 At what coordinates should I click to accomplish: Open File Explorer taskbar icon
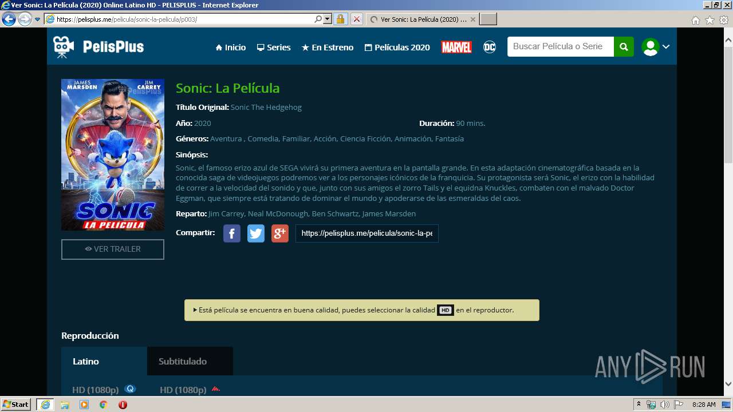click(x=65, y=405)
